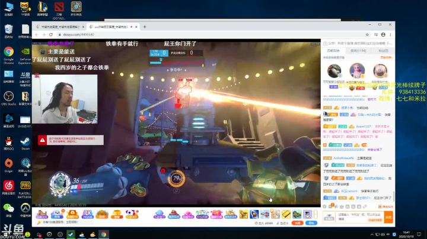Open Chrome three-dot menu

[x=390, y=34]
